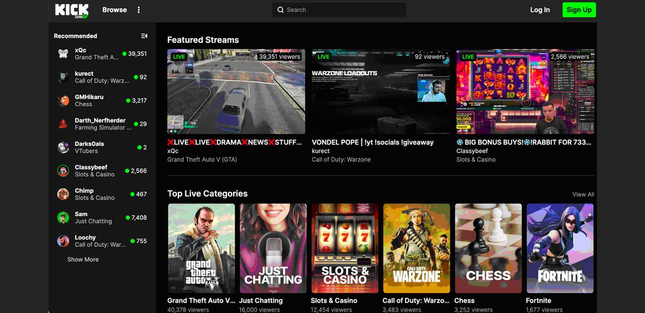Collapse the Recommended sidebar panel
Screen dimensions: 645x313
pyautogui.click(x=144, y=36)
